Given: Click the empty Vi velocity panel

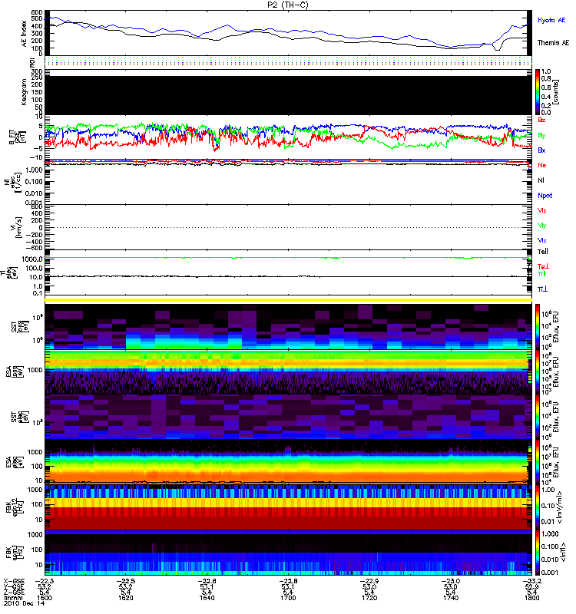Looking at the screenshot, I should [x=288, y=227].
